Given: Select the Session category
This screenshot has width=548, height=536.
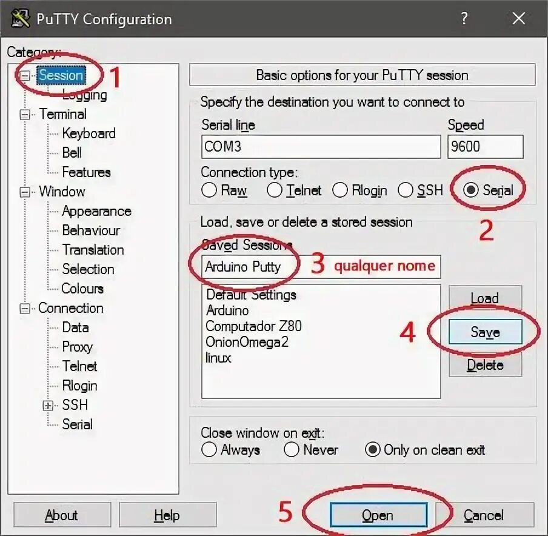Looking at the screenshot, I should (x=61, y=75).
